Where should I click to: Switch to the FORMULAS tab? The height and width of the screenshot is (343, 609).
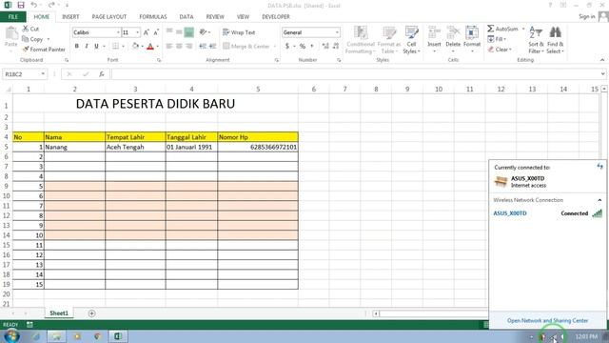point(153,17)
